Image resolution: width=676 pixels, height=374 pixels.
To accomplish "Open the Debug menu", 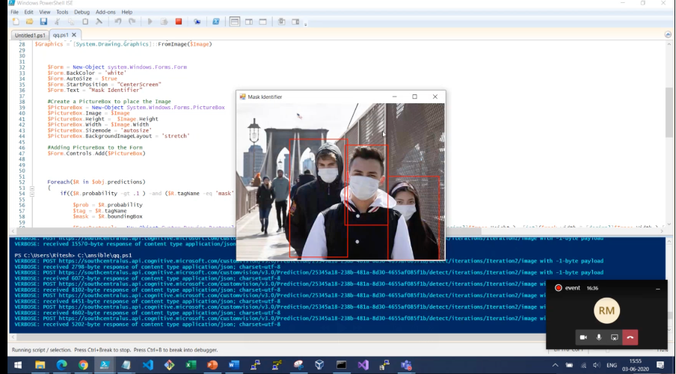I will pyautogui.click(x=82, y=12).
